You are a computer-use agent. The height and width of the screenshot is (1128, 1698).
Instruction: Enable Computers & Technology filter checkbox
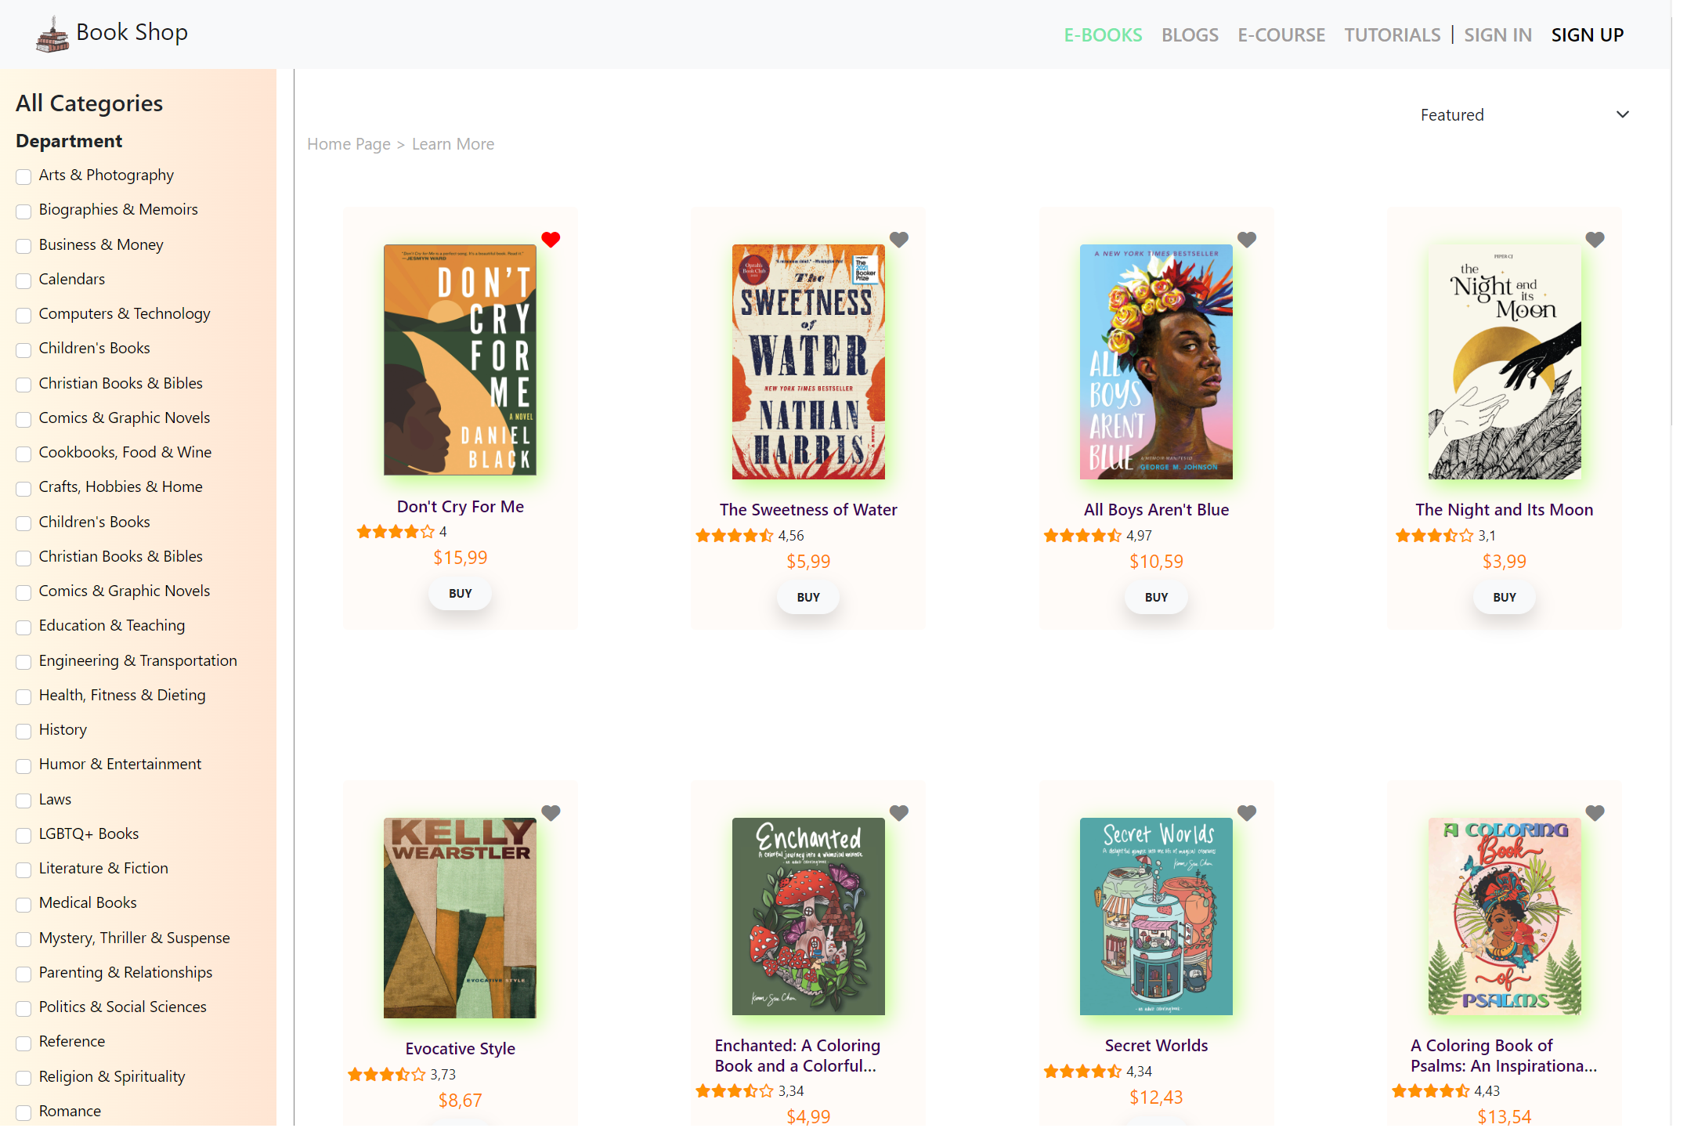24,315
